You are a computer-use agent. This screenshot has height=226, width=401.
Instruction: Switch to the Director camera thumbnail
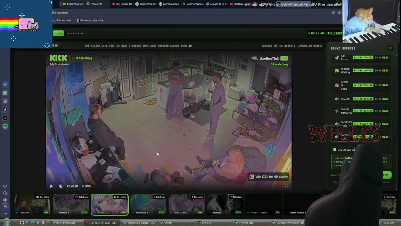[33, 205]
